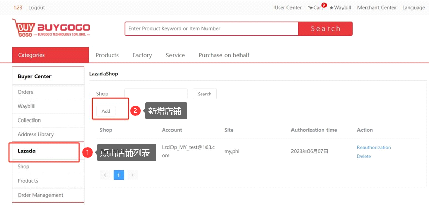
Task: Click the LzdOp_MY_test@163.com account cell
Action: click(188, 151)
